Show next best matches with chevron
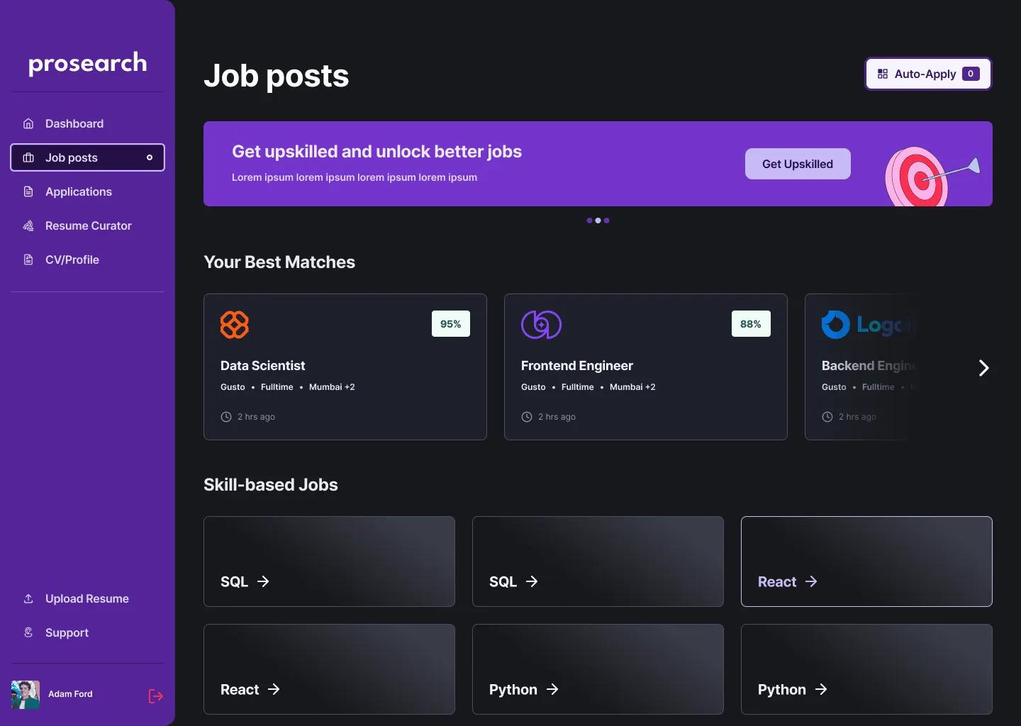This screenshot has width=1021, height=726. tap(983, 368)
